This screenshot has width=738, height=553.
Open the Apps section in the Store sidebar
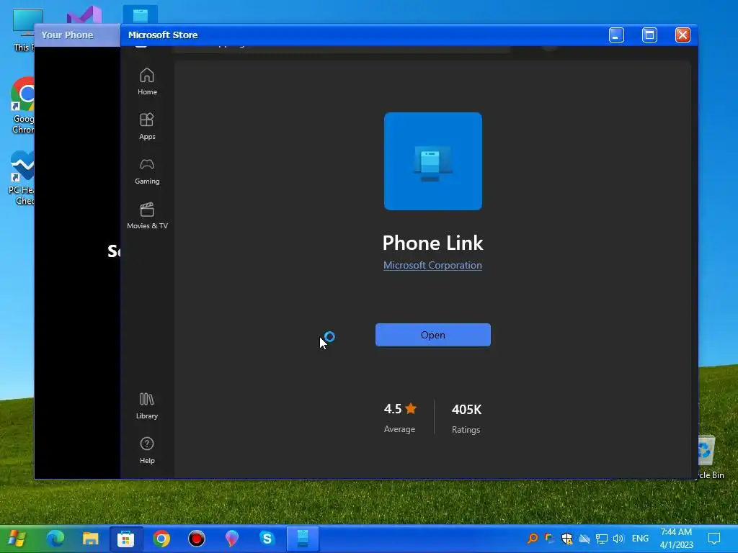click(x=147, y=126)
